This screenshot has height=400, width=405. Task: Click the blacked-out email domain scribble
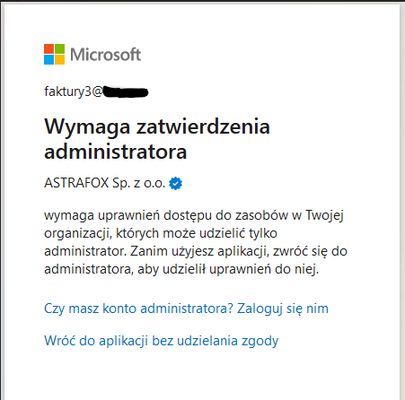coord(126,92)
